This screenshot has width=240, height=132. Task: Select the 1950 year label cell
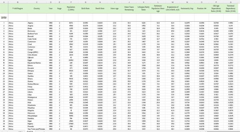click(x=4, y=18)
